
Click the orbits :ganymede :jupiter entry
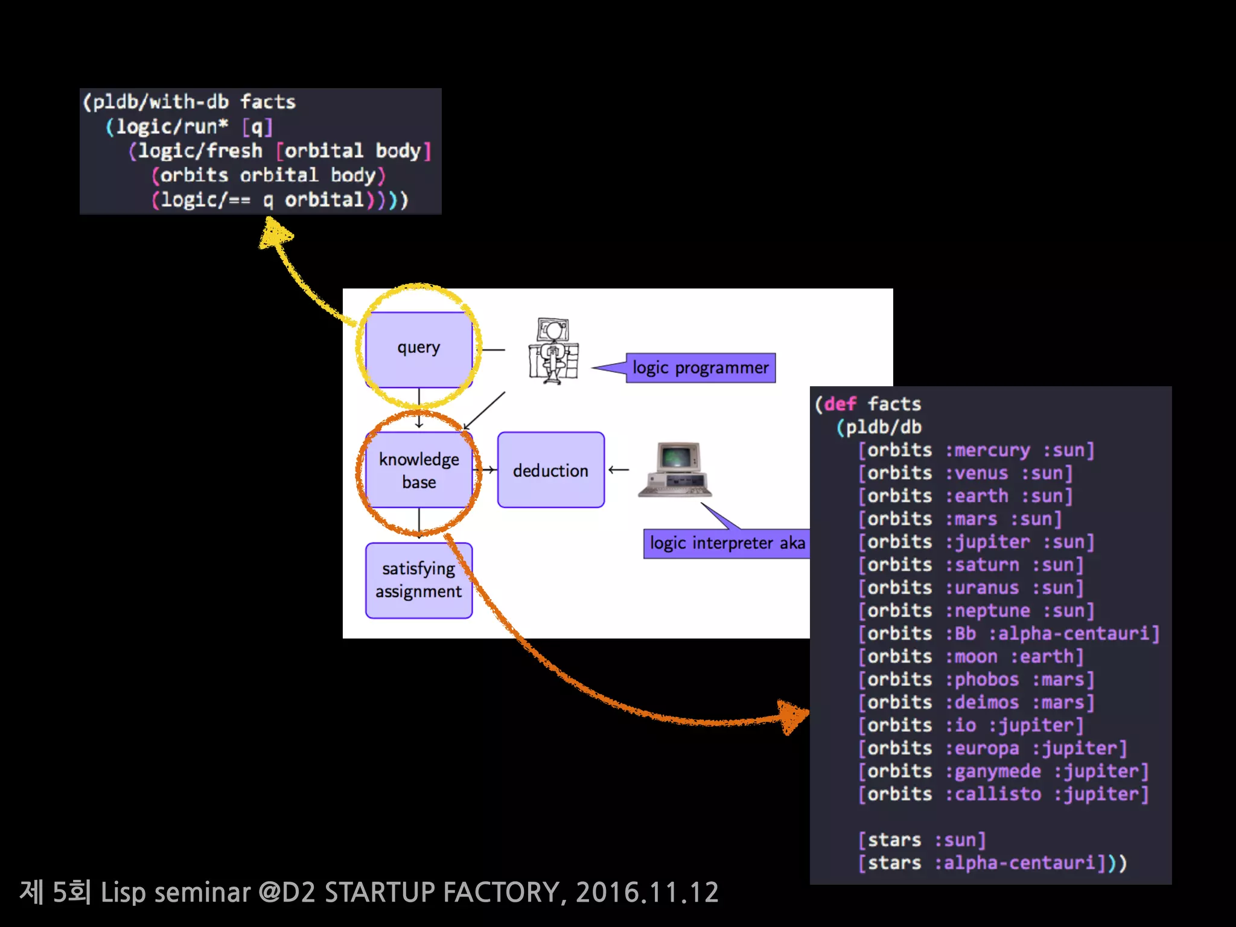1003,771
